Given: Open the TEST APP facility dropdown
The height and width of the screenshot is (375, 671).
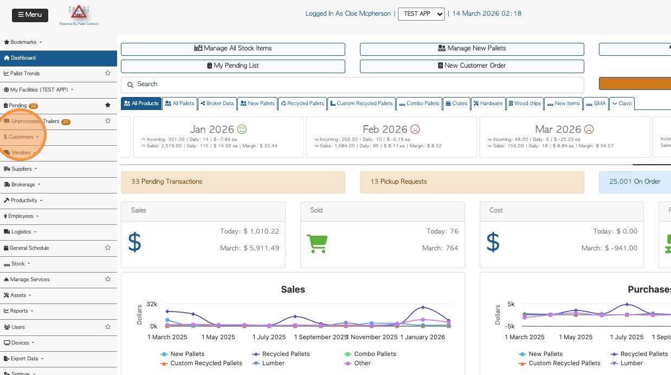Looking at the screenshot, I should click(x=421, y=14).
